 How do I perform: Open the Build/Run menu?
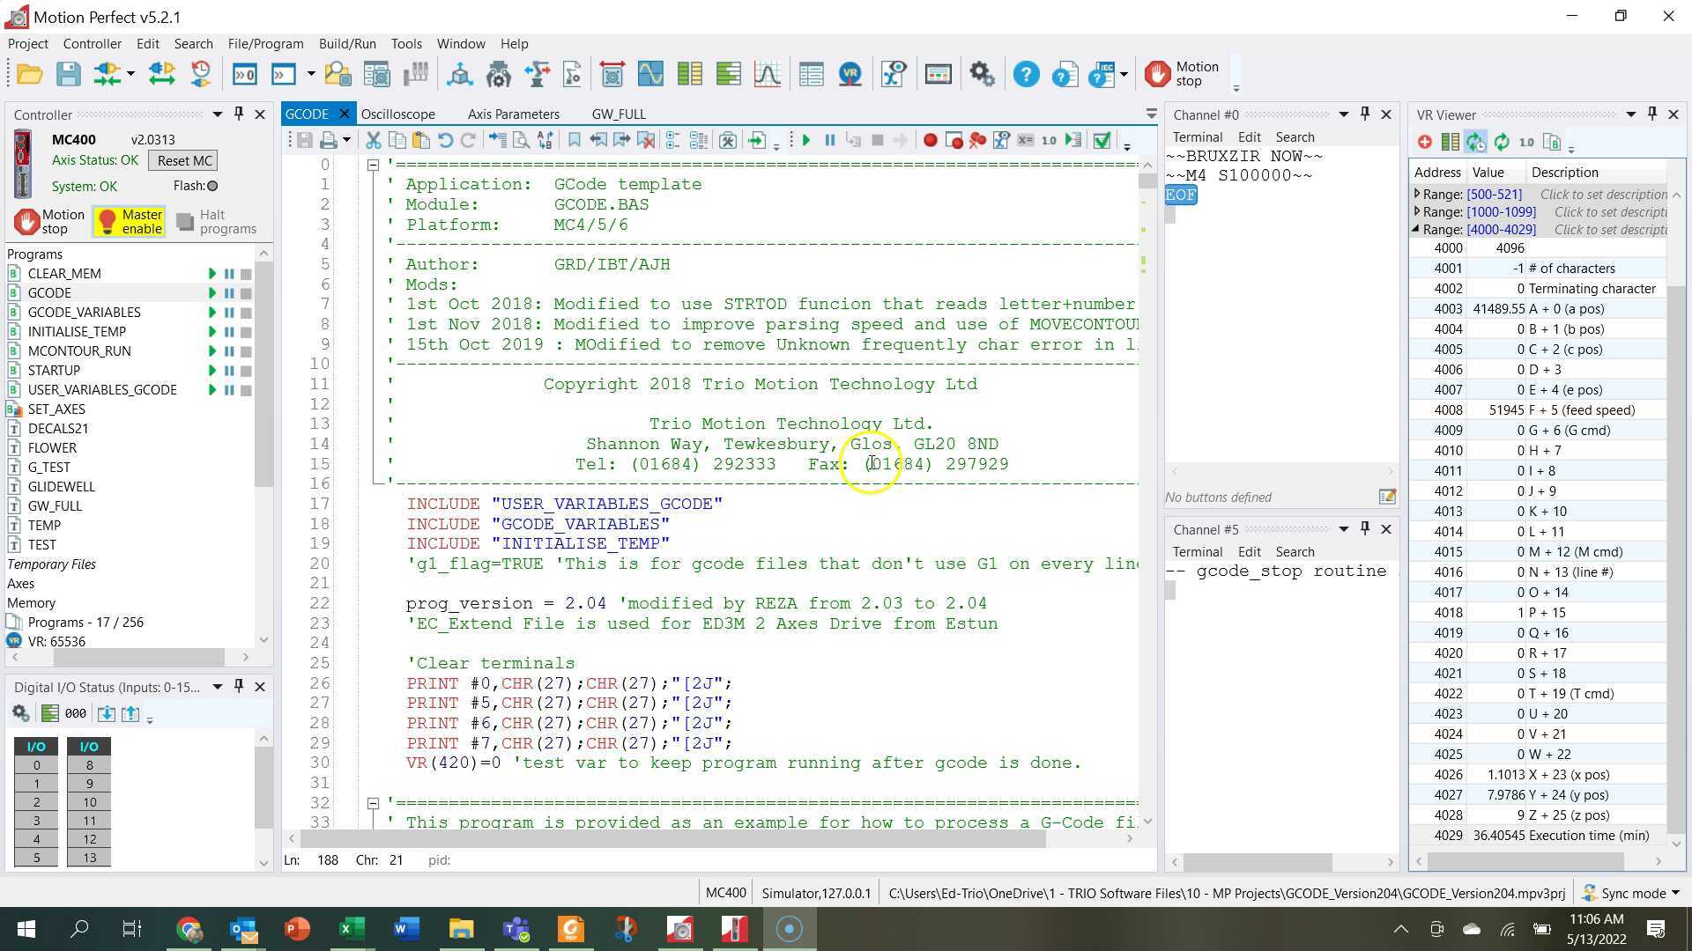[x=346, y=43]
